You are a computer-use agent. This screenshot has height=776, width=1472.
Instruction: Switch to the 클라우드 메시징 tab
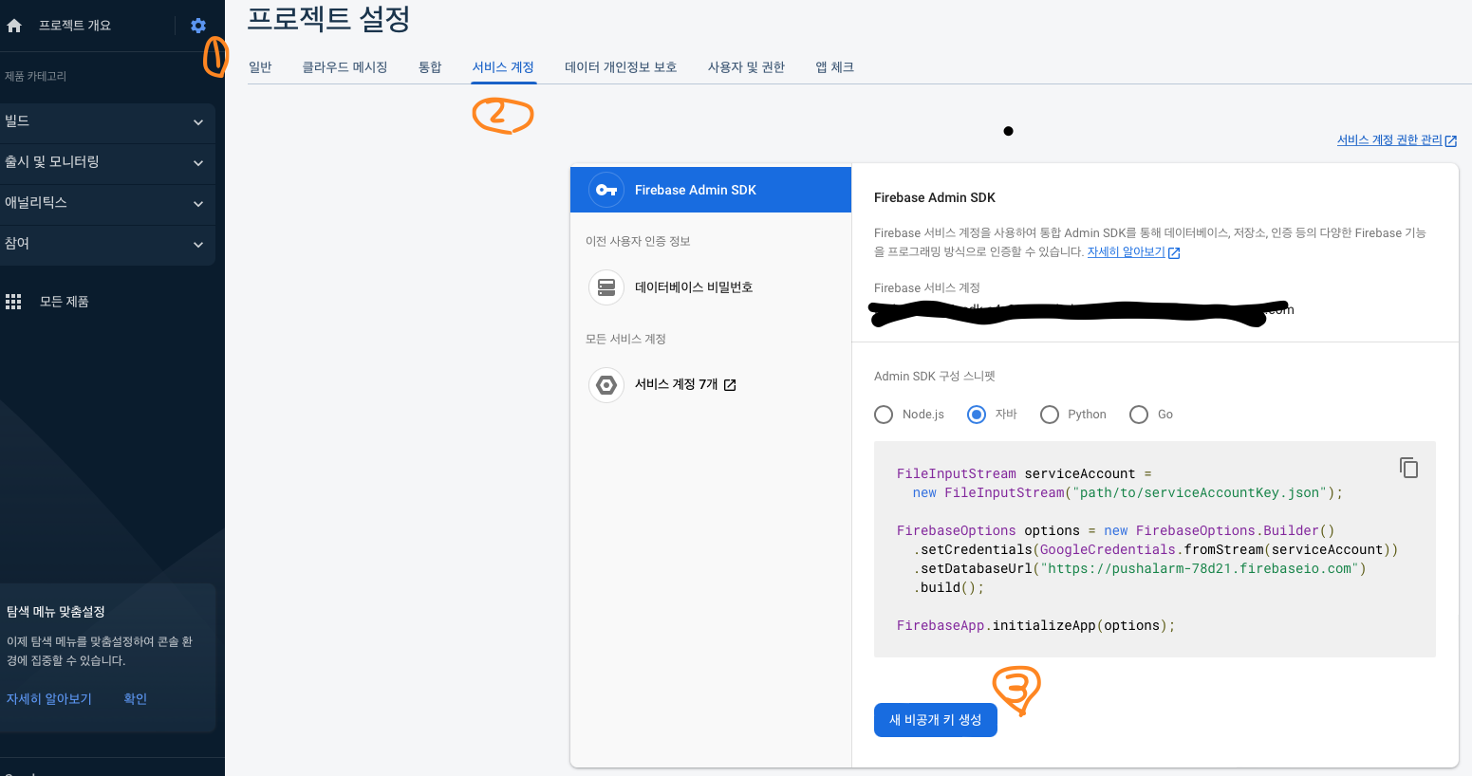345,67
